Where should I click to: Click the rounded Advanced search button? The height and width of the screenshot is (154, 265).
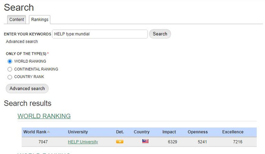27,88
